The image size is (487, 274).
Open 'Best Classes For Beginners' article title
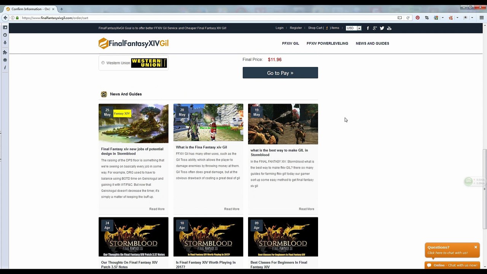(x=279, y=264)
